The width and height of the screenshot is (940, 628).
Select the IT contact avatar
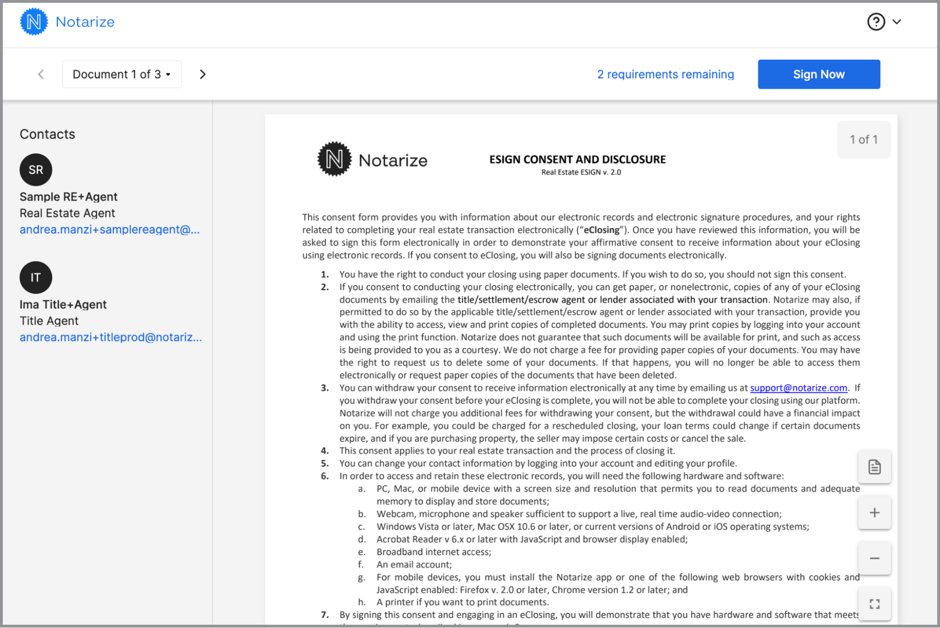pos(36,278)
